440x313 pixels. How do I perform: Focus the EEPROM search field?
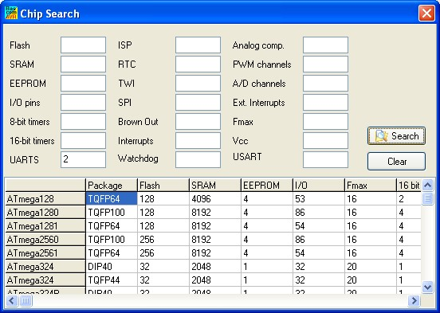84,83
